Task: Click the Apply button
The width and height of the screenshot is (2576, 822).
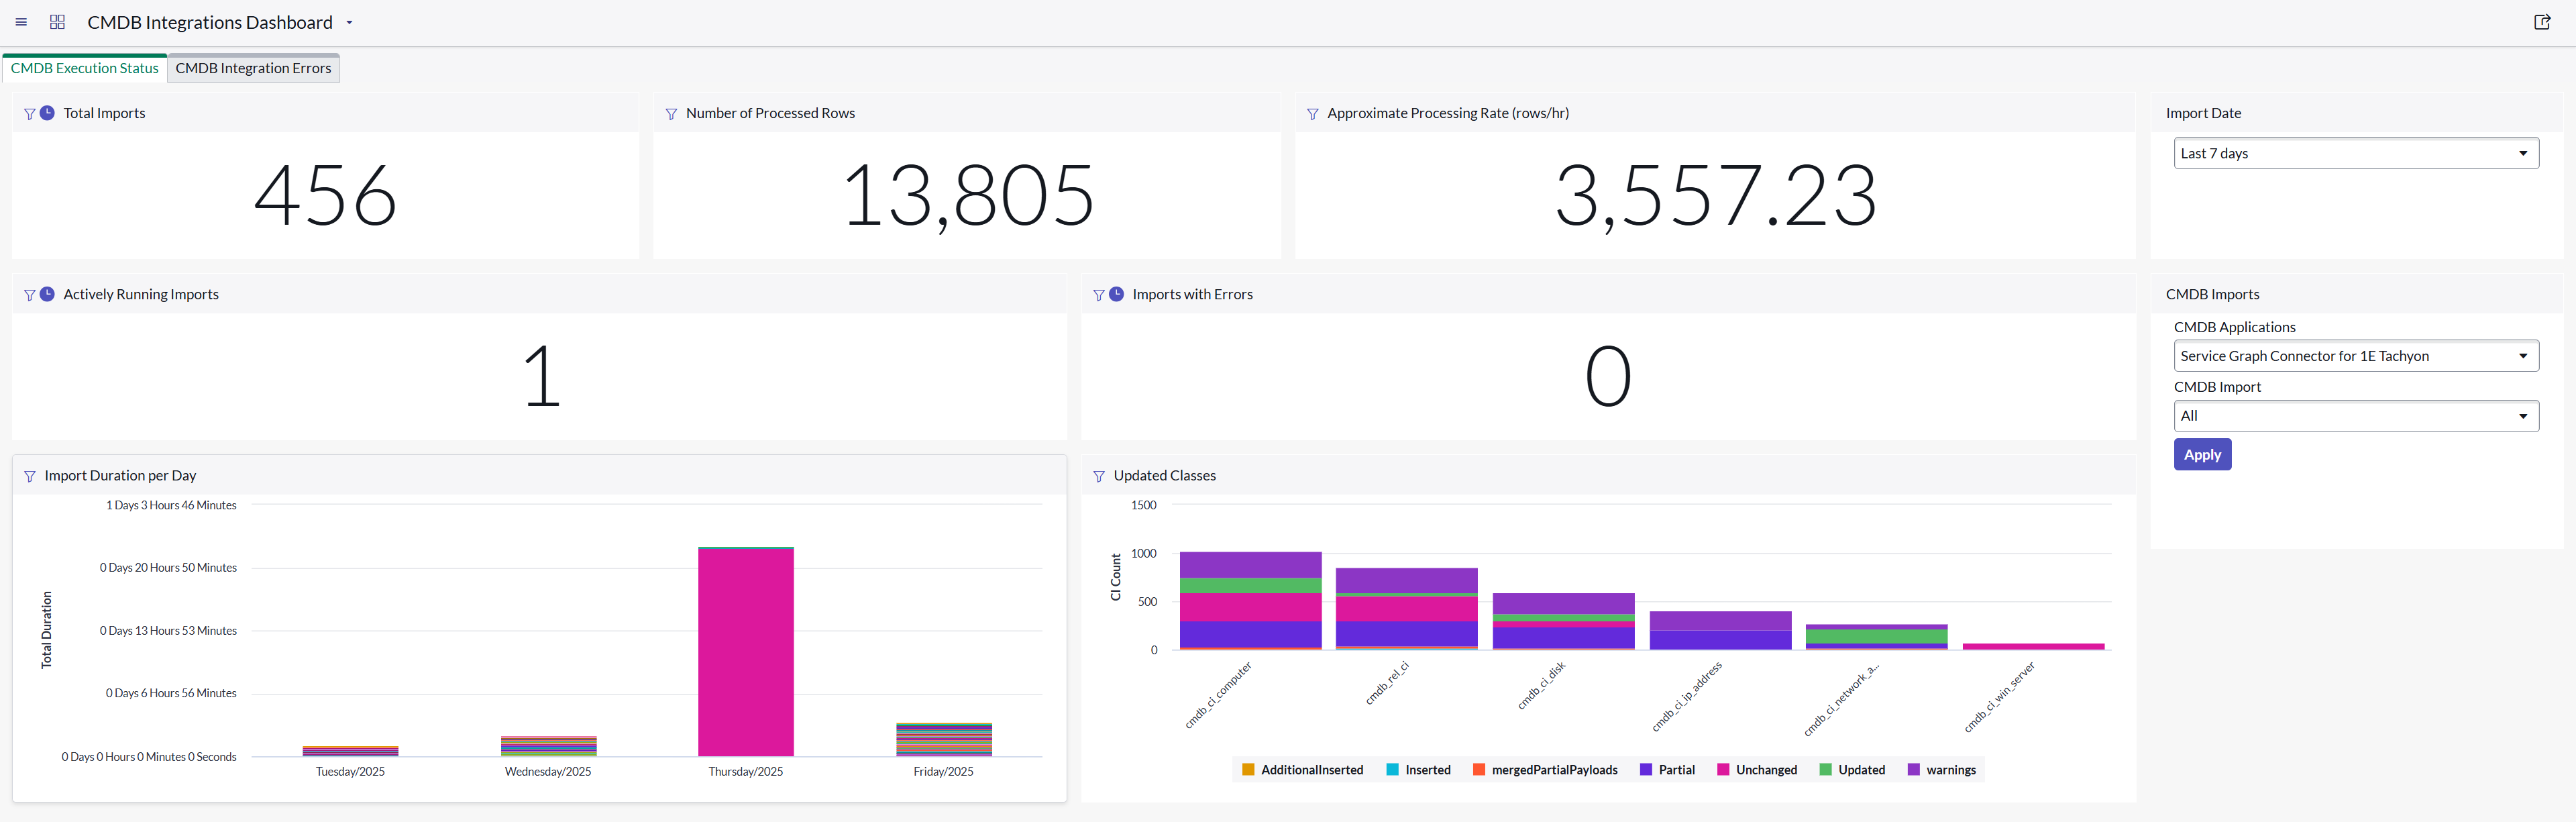Action: coord(2201,454)
